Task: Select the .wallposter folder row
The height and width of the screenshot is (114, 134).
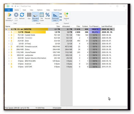Action: point(60,55)
